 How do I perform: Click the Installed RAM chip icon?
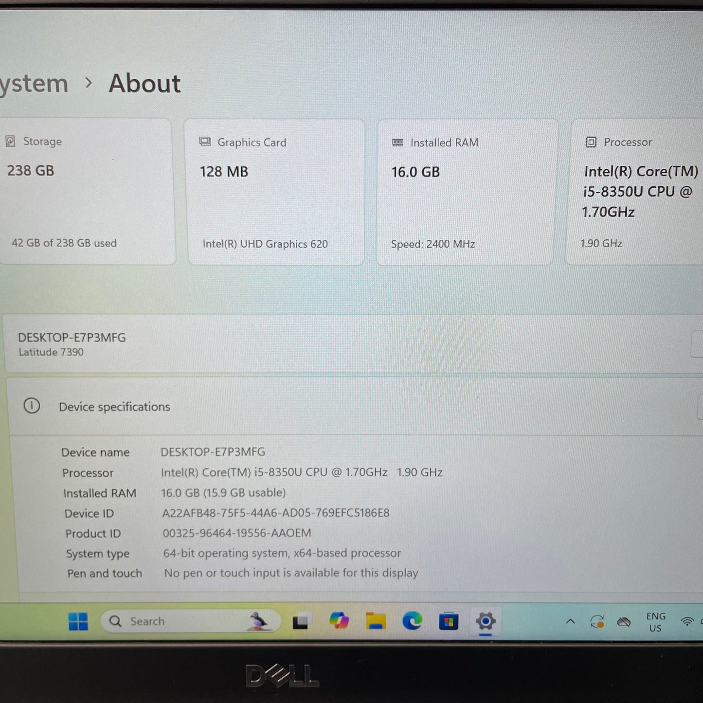point(397,143)
